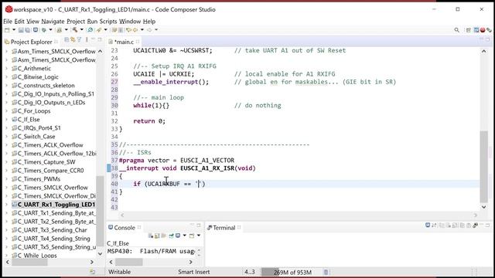Screen dimensions: 495x278
Task: Click Console horizontal scrollbar thumb
Action: [x=129, y=262]
